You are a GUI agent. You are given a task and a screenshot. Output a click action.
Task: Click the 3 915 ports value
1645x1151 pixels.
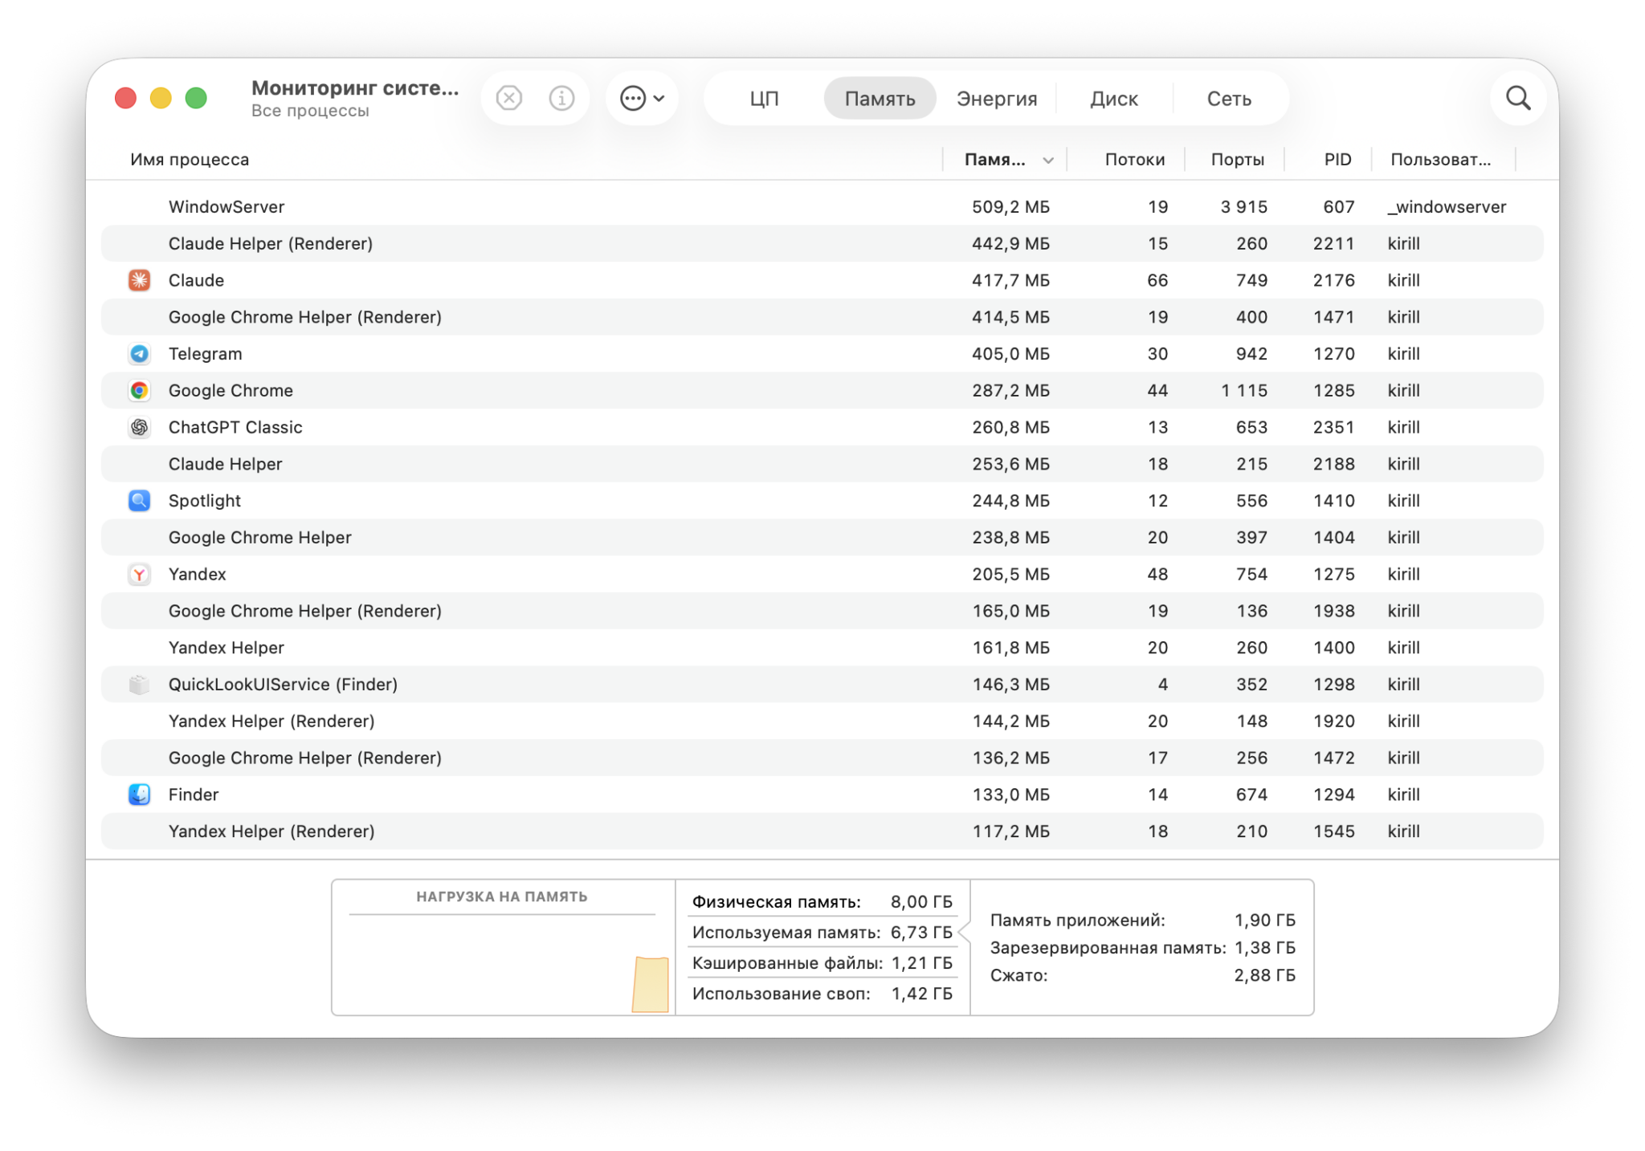tap(1243, 207)
